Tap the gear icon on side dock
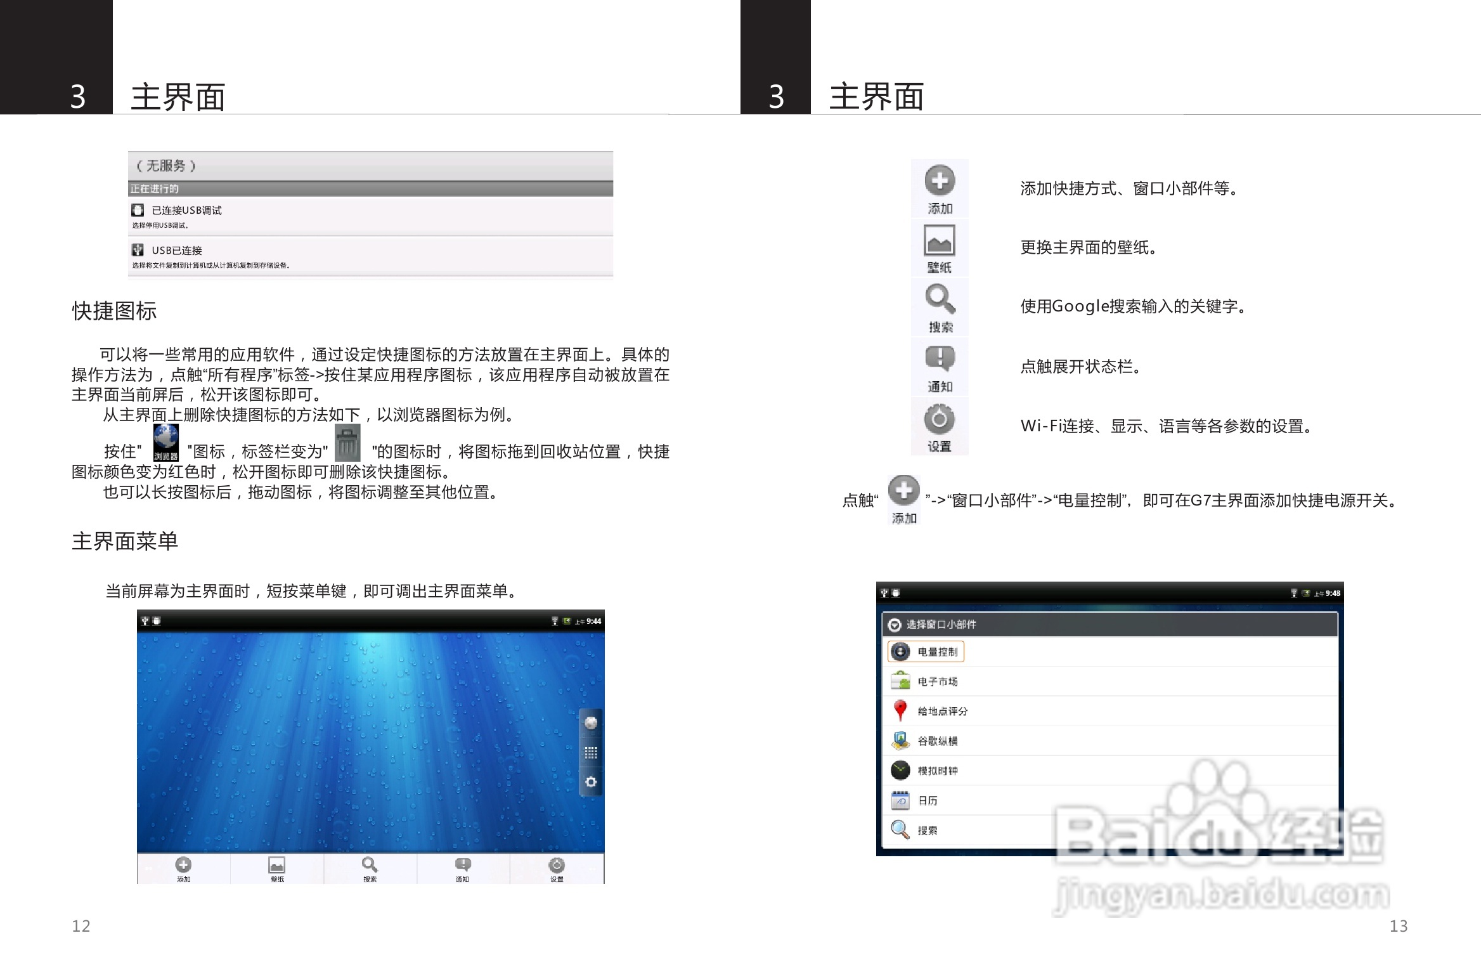The width and height of the screenshot is (1481, 978). pos(591,782)
